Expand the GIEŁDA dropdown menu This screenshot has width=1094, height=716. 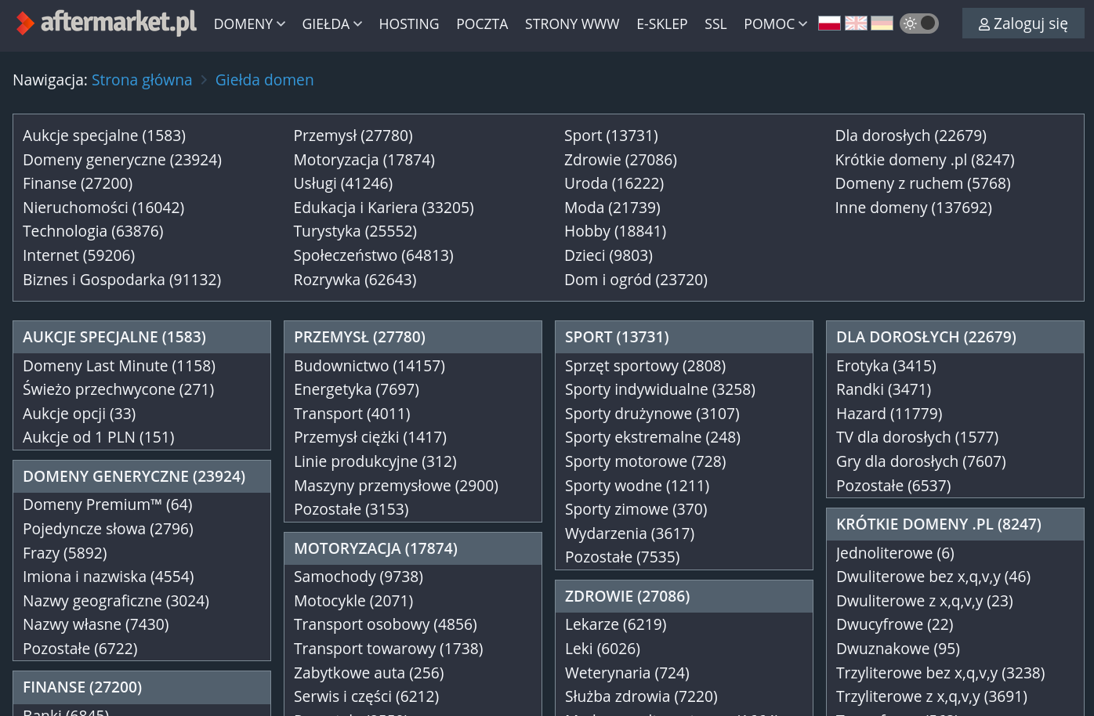(x=332, y=24)
